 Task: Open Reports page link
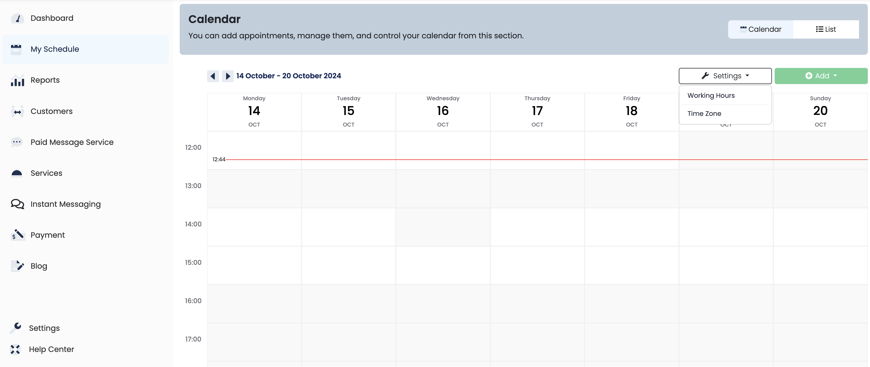pos(45,80)
